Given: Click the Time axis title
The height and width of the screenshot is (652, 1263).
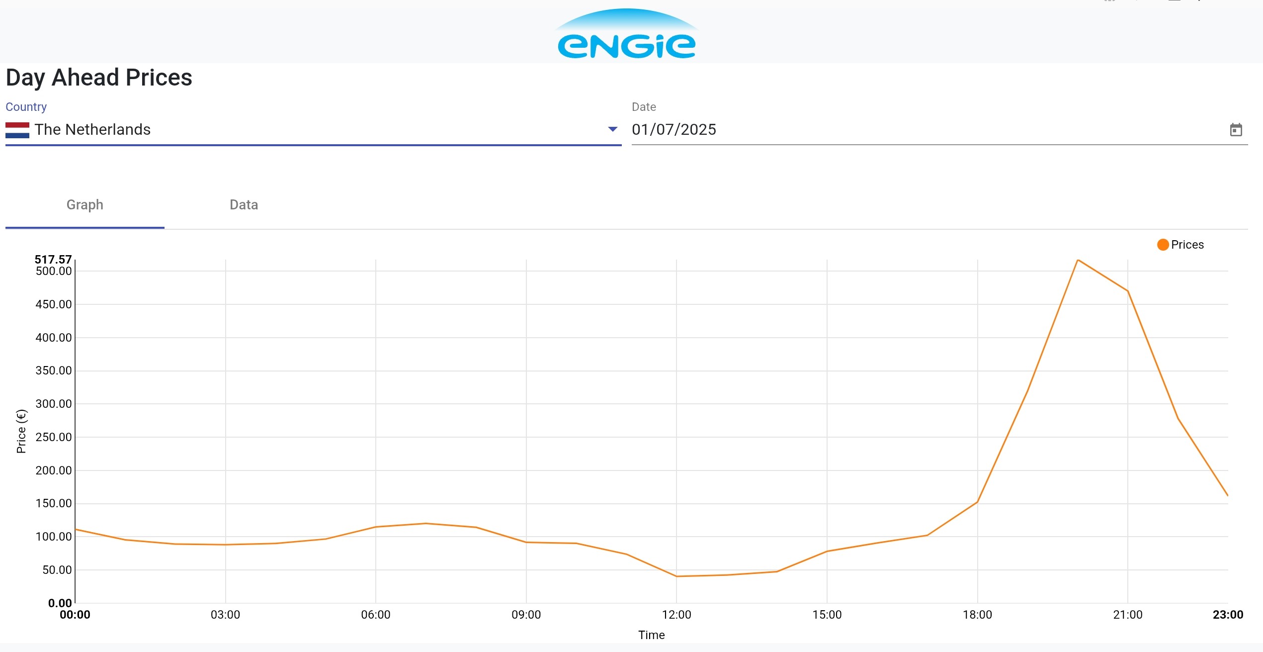Looking at the screenshot, I should pos(651,635).
